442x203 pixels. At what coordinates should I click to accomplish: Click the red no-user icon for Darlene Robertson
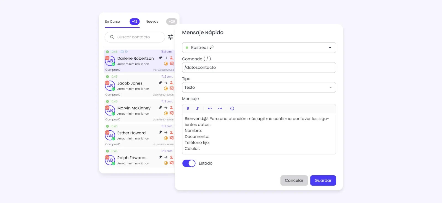[172, 58]
